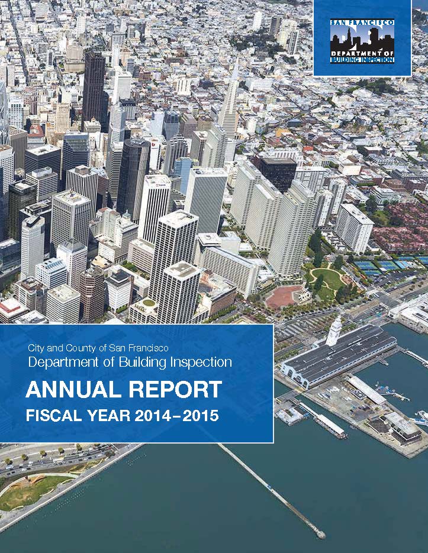This screenshot has height=553, width=428.
Task: Click 'City and County of San Francisco' line
Action: click(98, 348)
